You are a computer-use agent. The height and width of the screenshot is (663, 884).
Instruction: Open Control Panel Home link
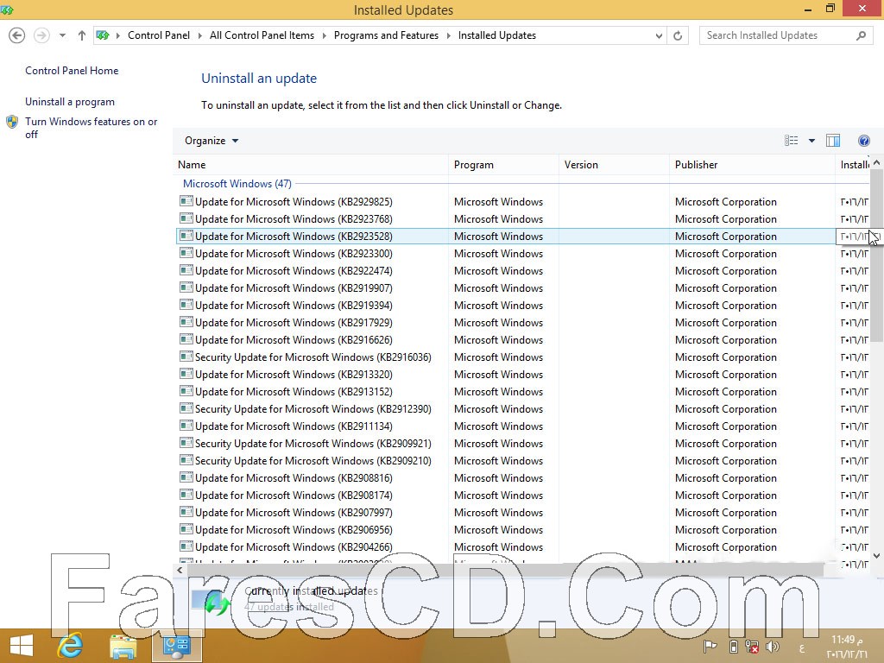(72, 71)
